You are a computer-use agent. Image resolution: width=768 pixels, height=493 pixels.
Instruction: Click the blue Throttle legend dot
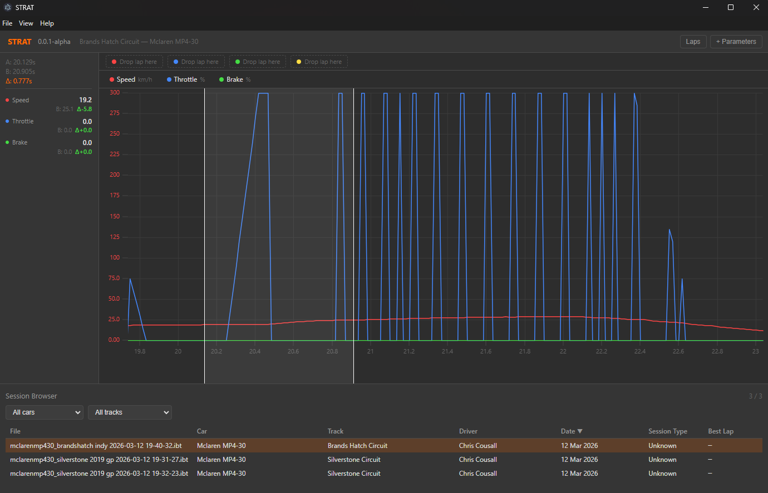[169, 79]
